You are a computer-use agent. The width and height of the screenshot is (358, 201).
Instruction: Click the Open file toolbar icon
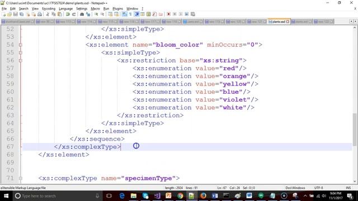pos(10,15)
